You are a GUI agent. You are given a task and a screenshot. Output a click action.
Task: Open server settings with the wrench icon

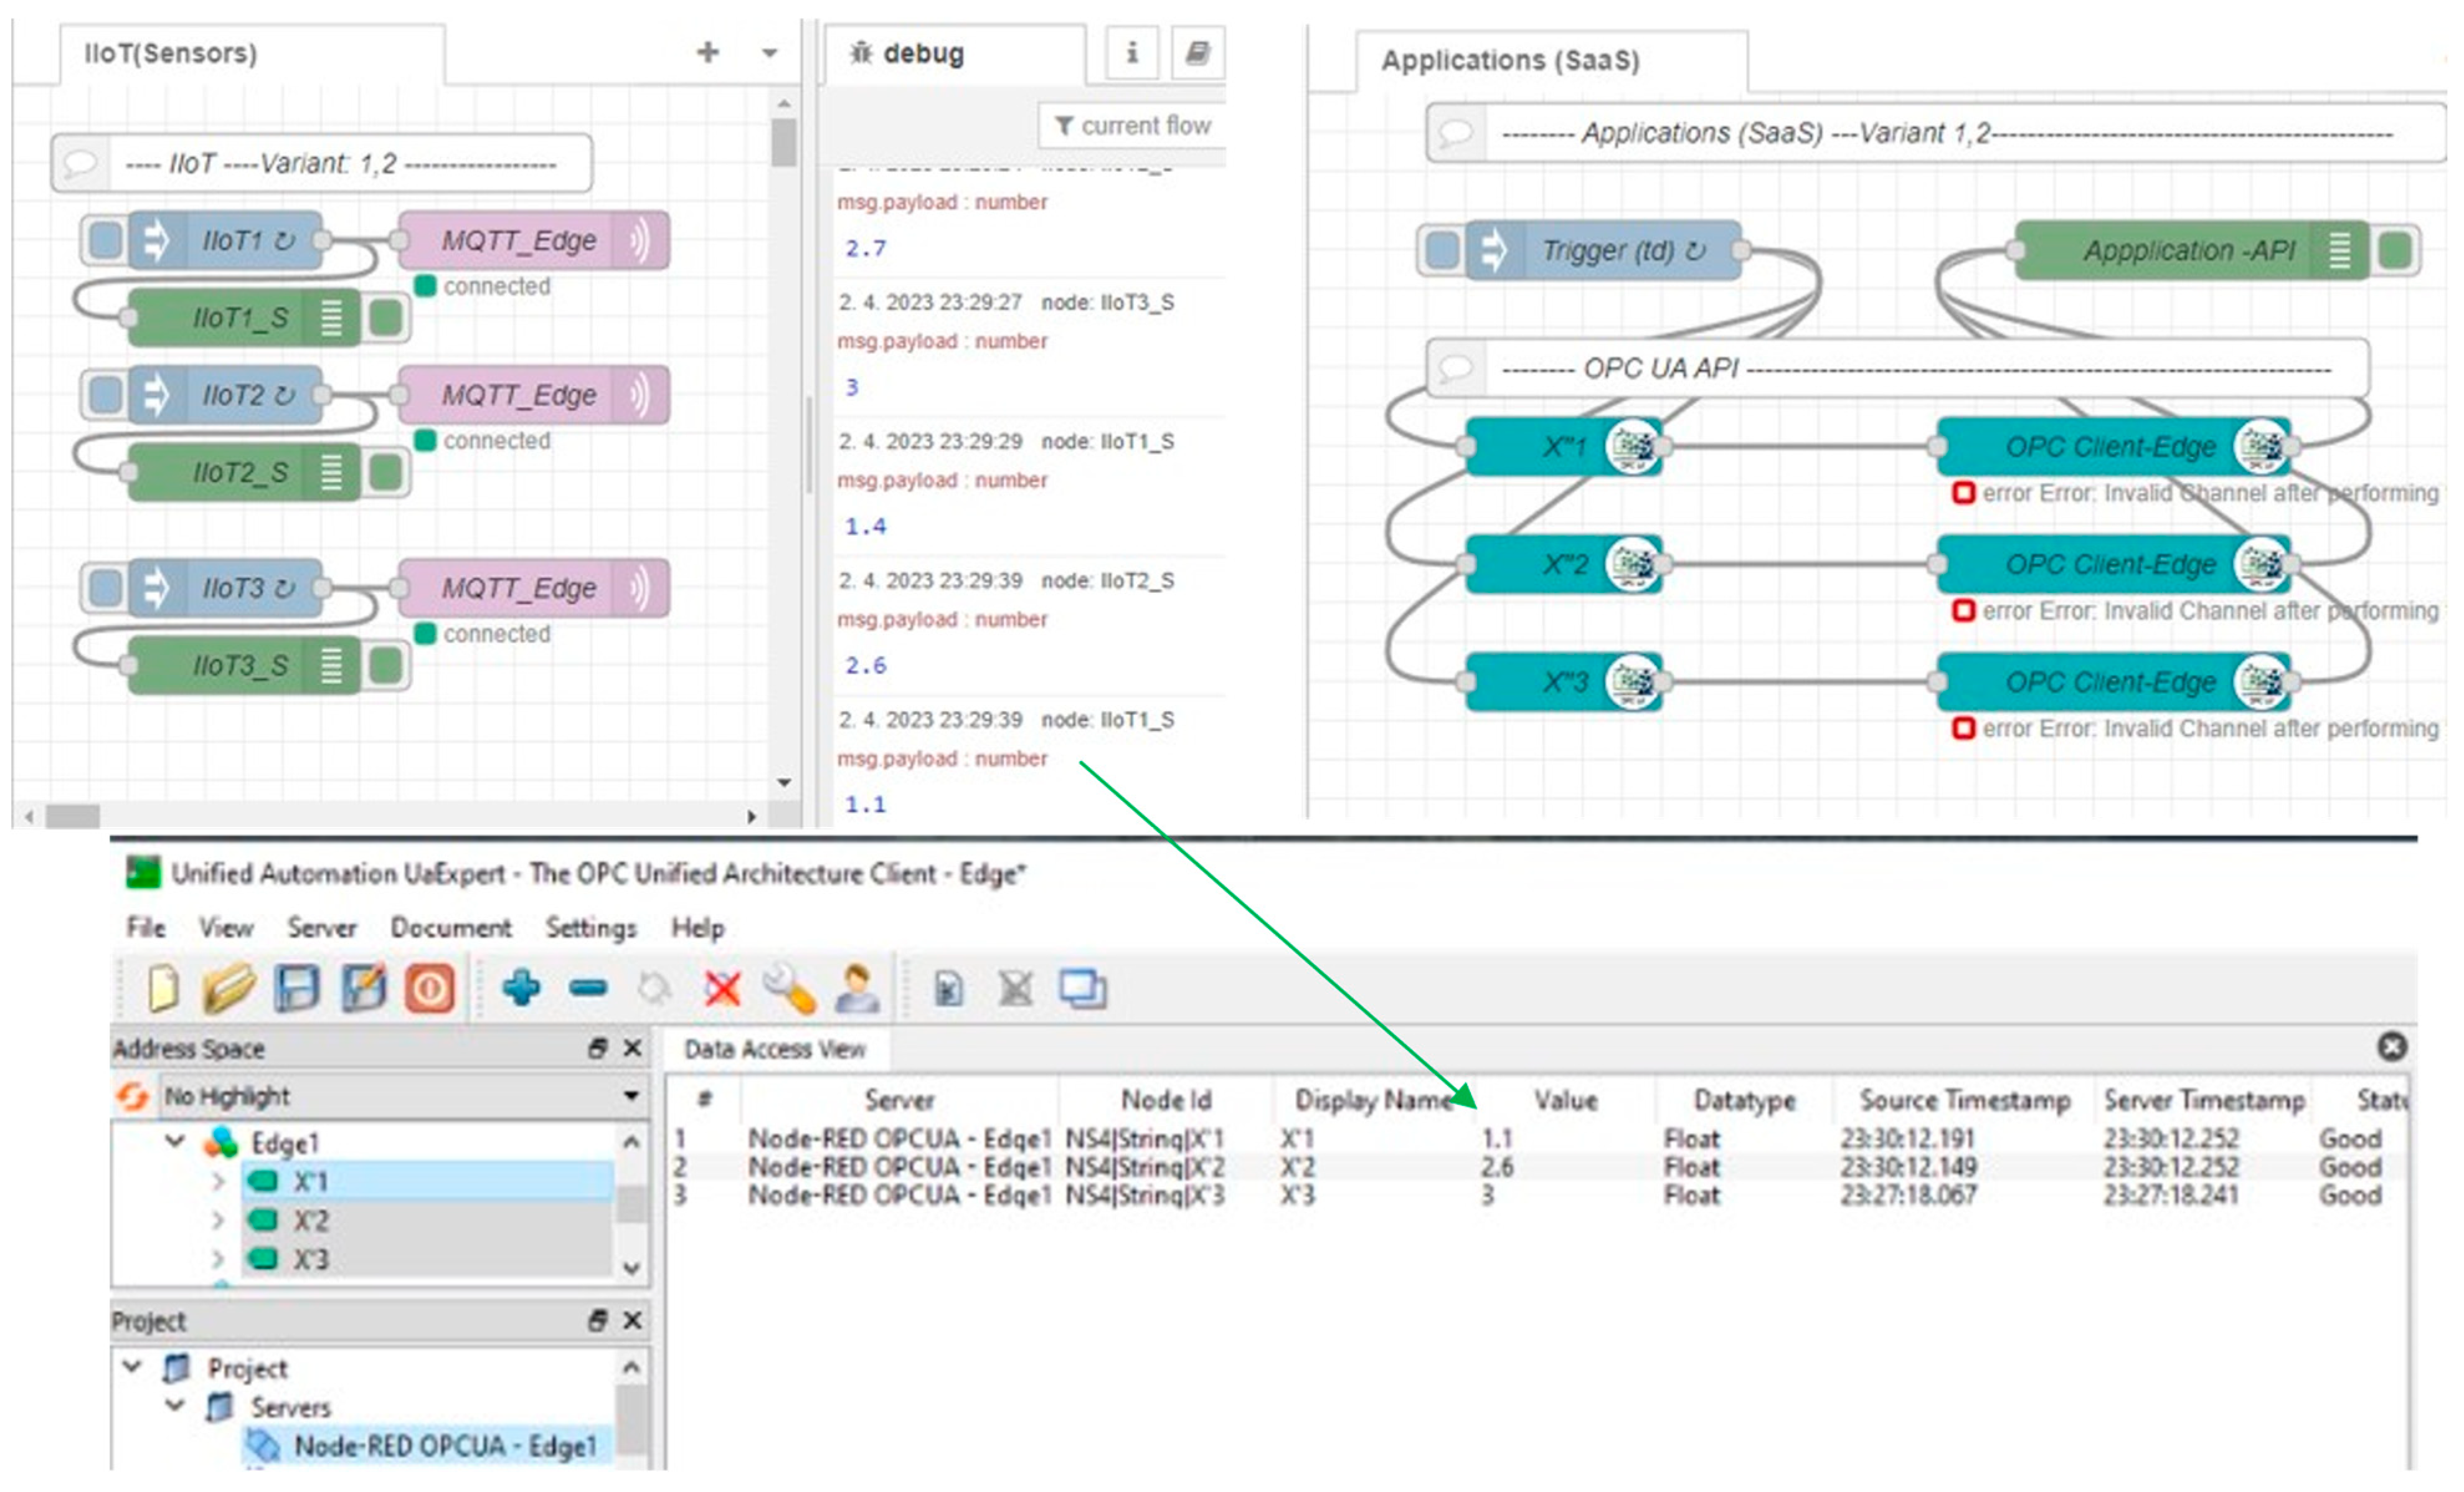coord(789,989)
